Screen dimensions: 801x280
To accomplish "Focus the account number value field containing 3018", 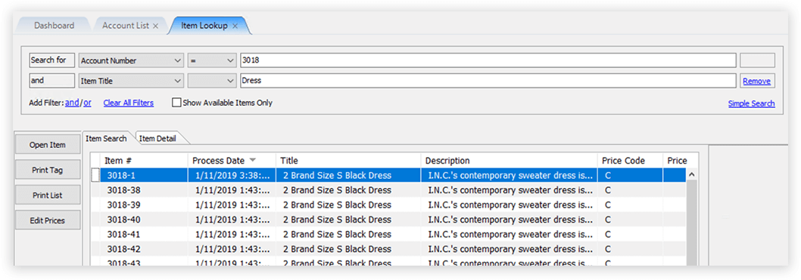I will [x=488, y=60].
